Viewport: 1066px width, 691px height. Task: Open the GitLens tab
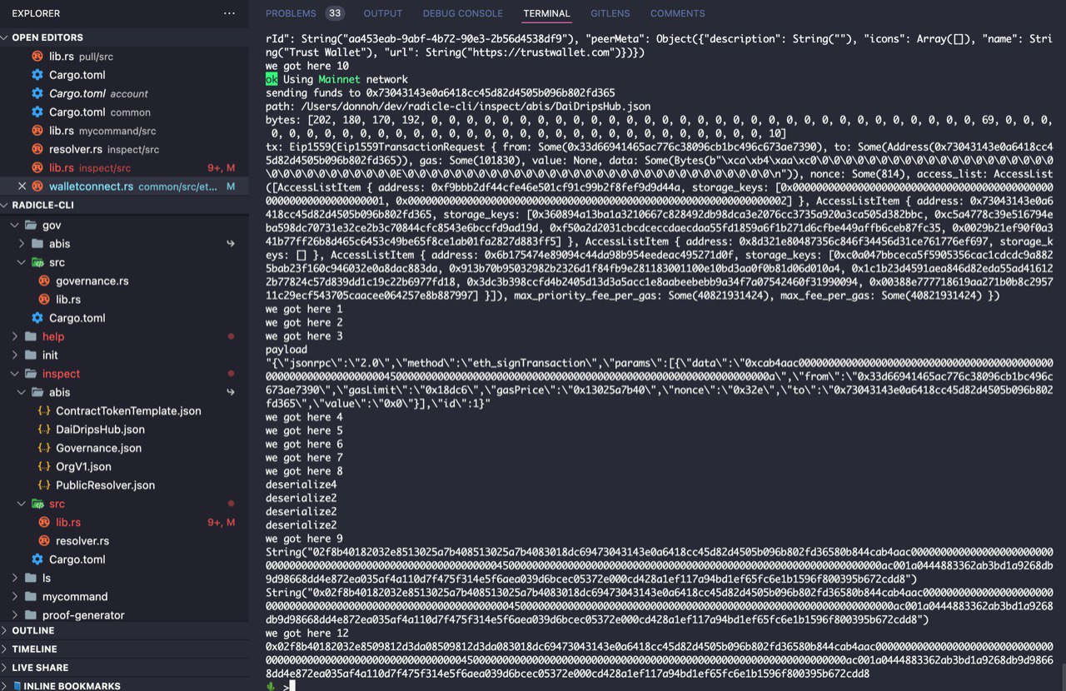pyautogui.click(x=610, y=13)
